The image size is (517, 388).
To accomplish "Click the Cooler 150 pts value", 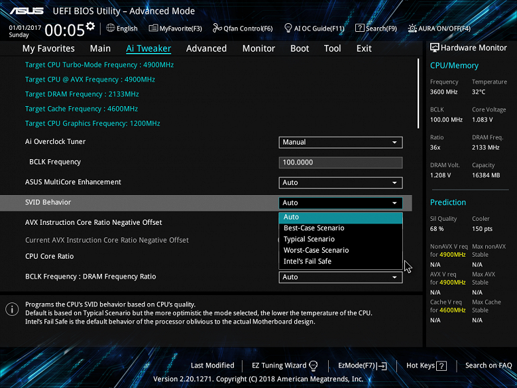I will [x=482, y=229].
